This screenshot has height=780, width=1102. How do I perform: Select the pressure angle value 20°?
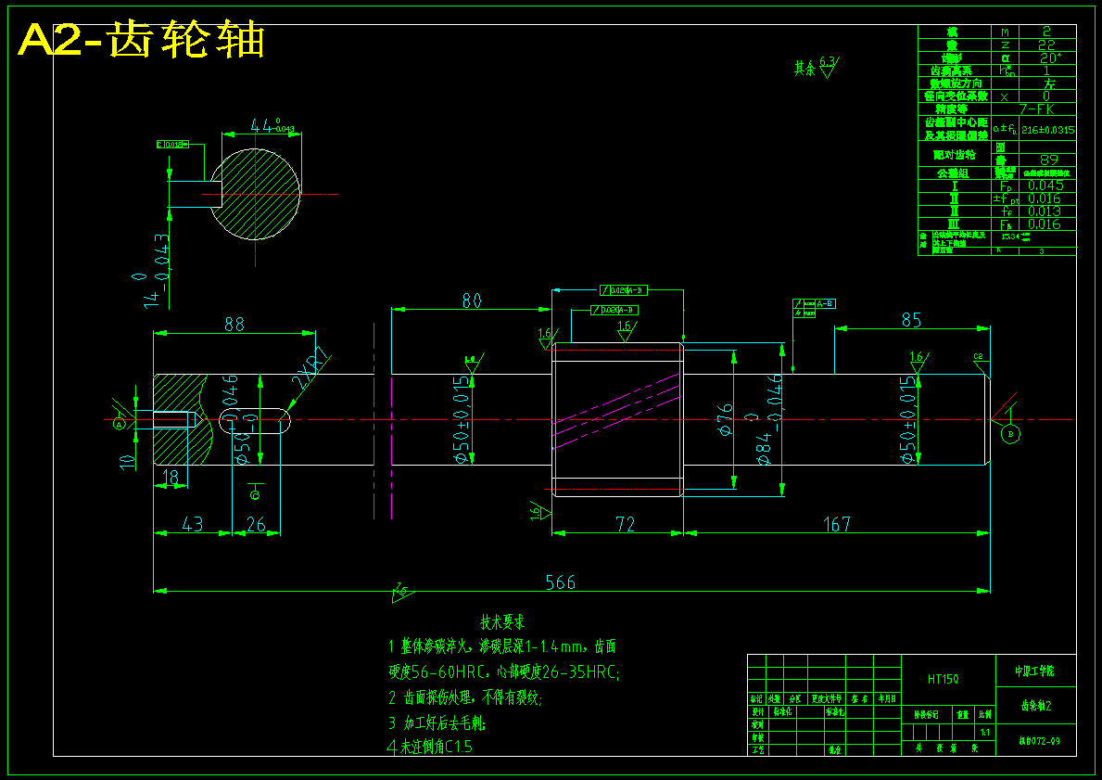pyautogui.click(x=1050, y=58)
